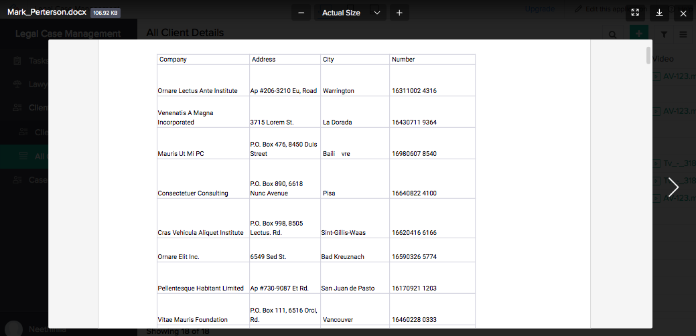Screen dimensions: 696x336
Task: Open hamburger menu icon in background page
Action: (683, 35)
